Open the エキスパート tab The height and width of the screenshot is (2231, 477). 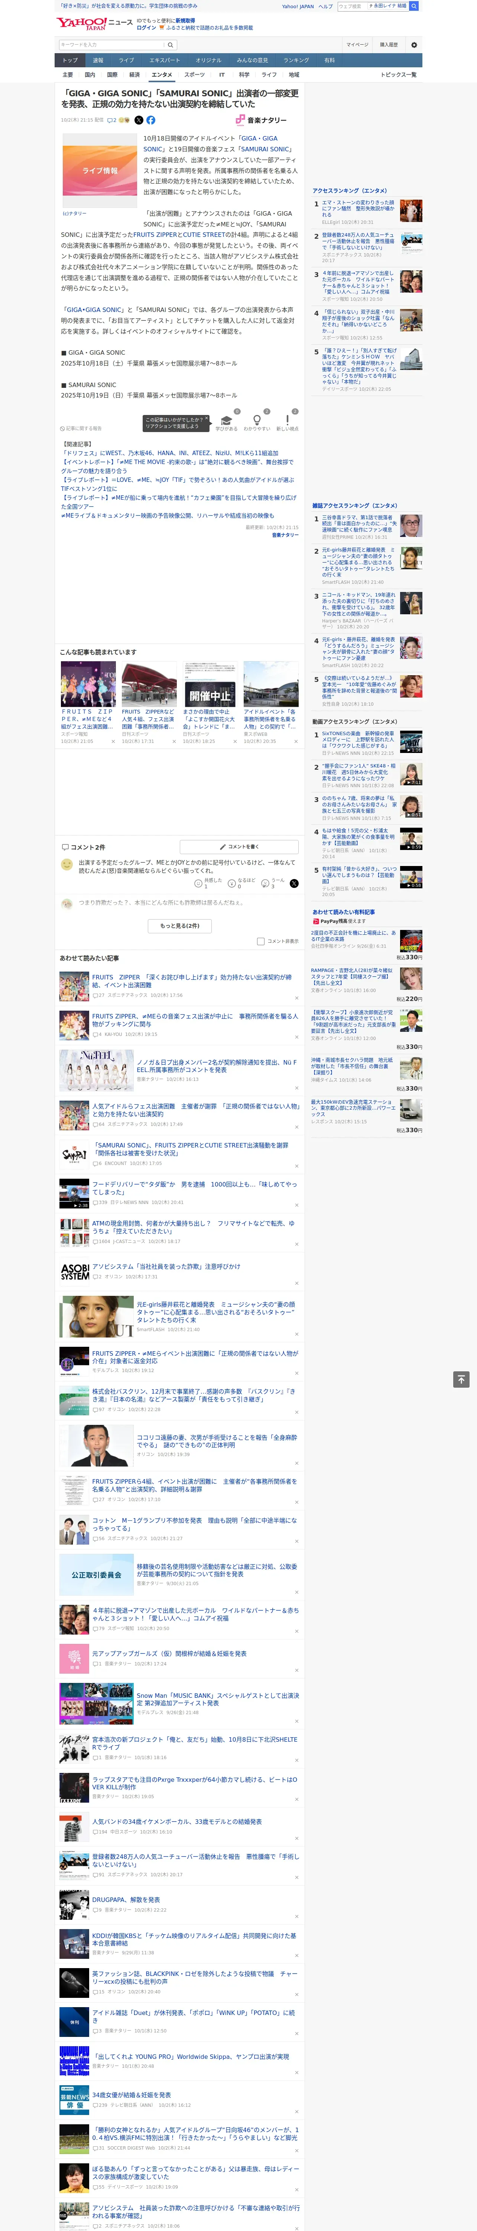165,61
